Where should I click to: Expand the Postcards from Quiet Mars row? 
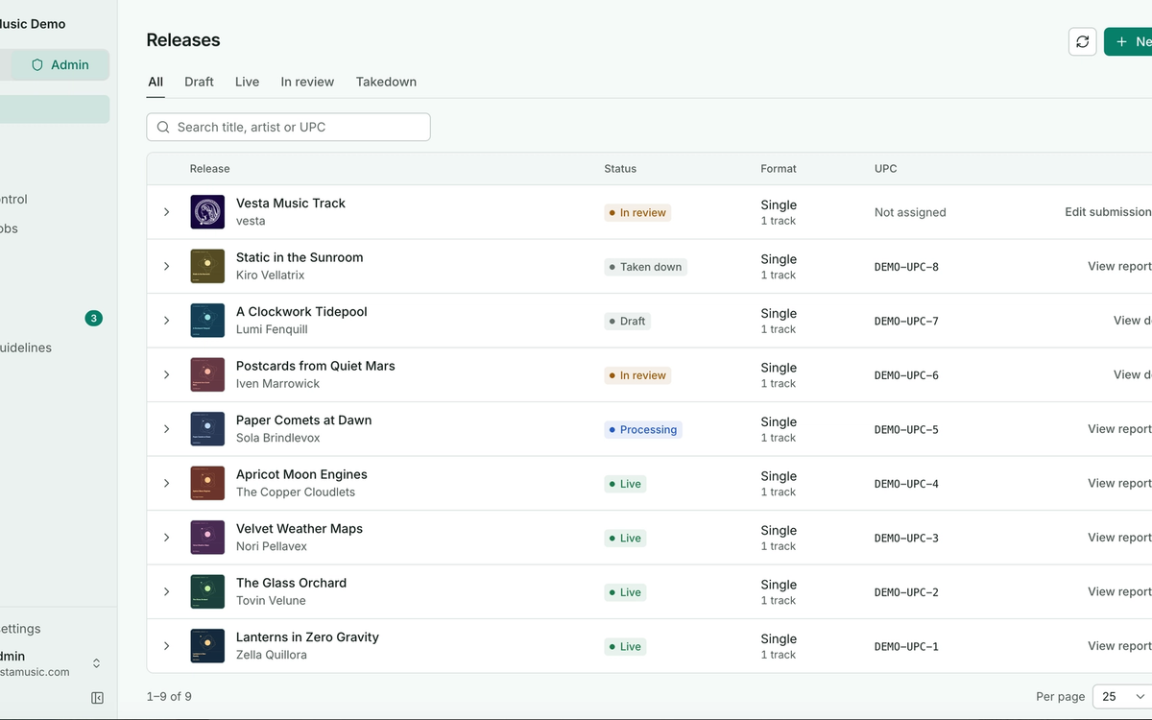(166, 374)
